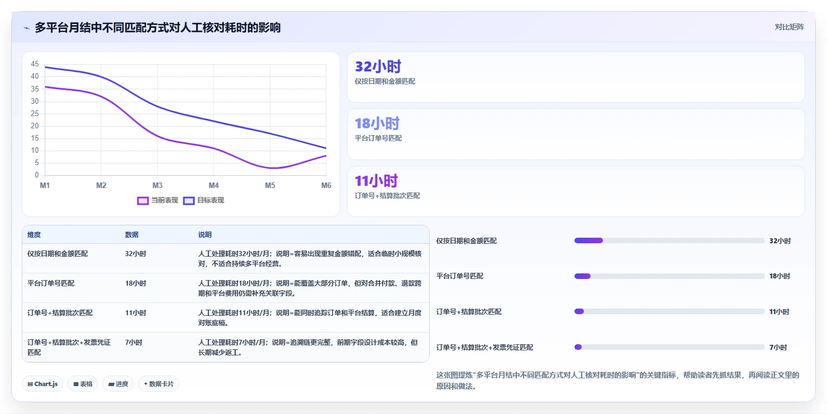Click the 对比矩阵 label in header

pos(789,27)
